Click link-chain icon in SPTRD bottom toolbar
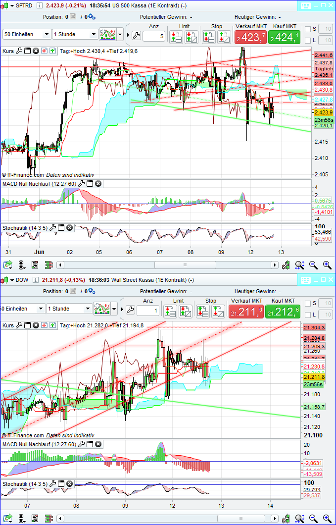The width and height of the screenshot is (336, 525). click(22, 265)
